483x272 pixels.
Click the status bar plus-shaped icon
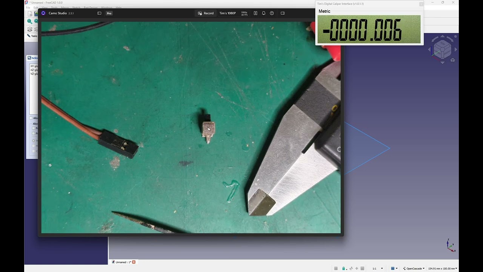coord(357,269)
